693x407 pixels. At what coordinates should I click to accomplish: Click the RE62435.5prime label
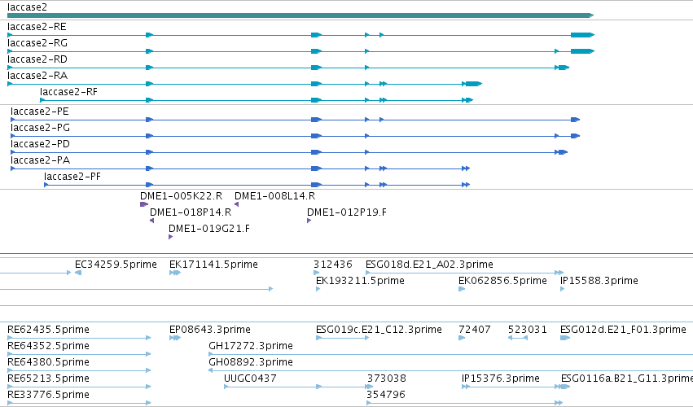(48, 330)
